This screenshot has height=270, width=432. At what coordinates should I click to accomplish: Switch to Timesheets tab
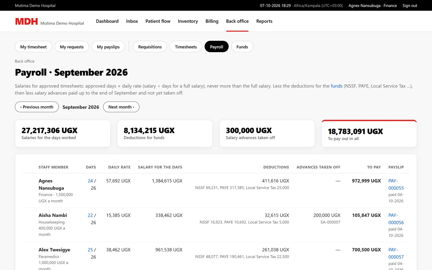click(186, 47)
